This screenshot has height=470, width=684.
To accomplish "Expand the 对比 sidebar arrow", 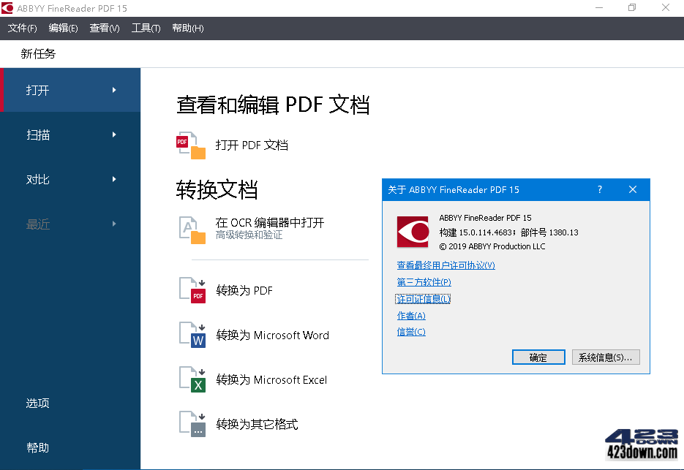I will pos(114,179).
